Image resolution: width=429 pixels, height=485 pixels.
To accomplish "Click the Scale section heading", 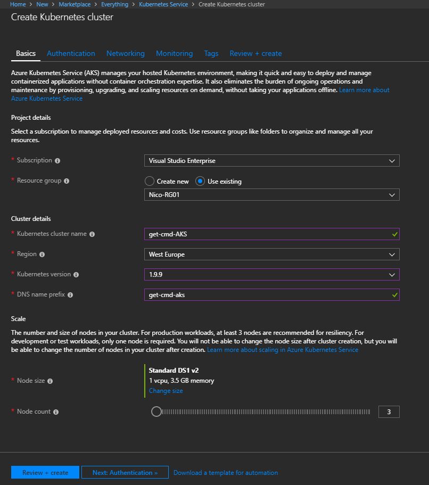I will point(18,318).
